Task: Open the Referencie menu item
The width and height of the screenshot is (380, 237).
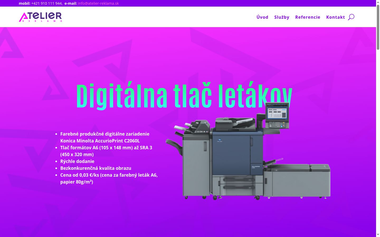Action: pos(308,17)
